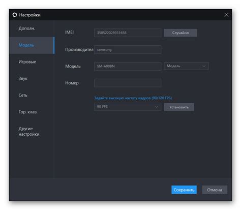241x210 pixels.
Task: Click the IMEI label text
Action: [x=69, y=32]
